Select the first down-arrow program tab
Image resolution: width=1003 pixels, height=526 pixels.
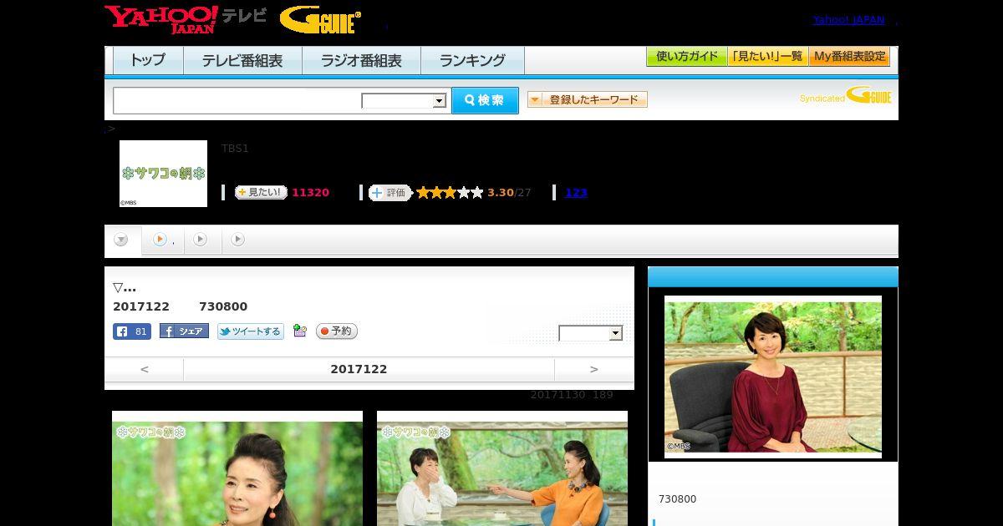coord(122,240)
